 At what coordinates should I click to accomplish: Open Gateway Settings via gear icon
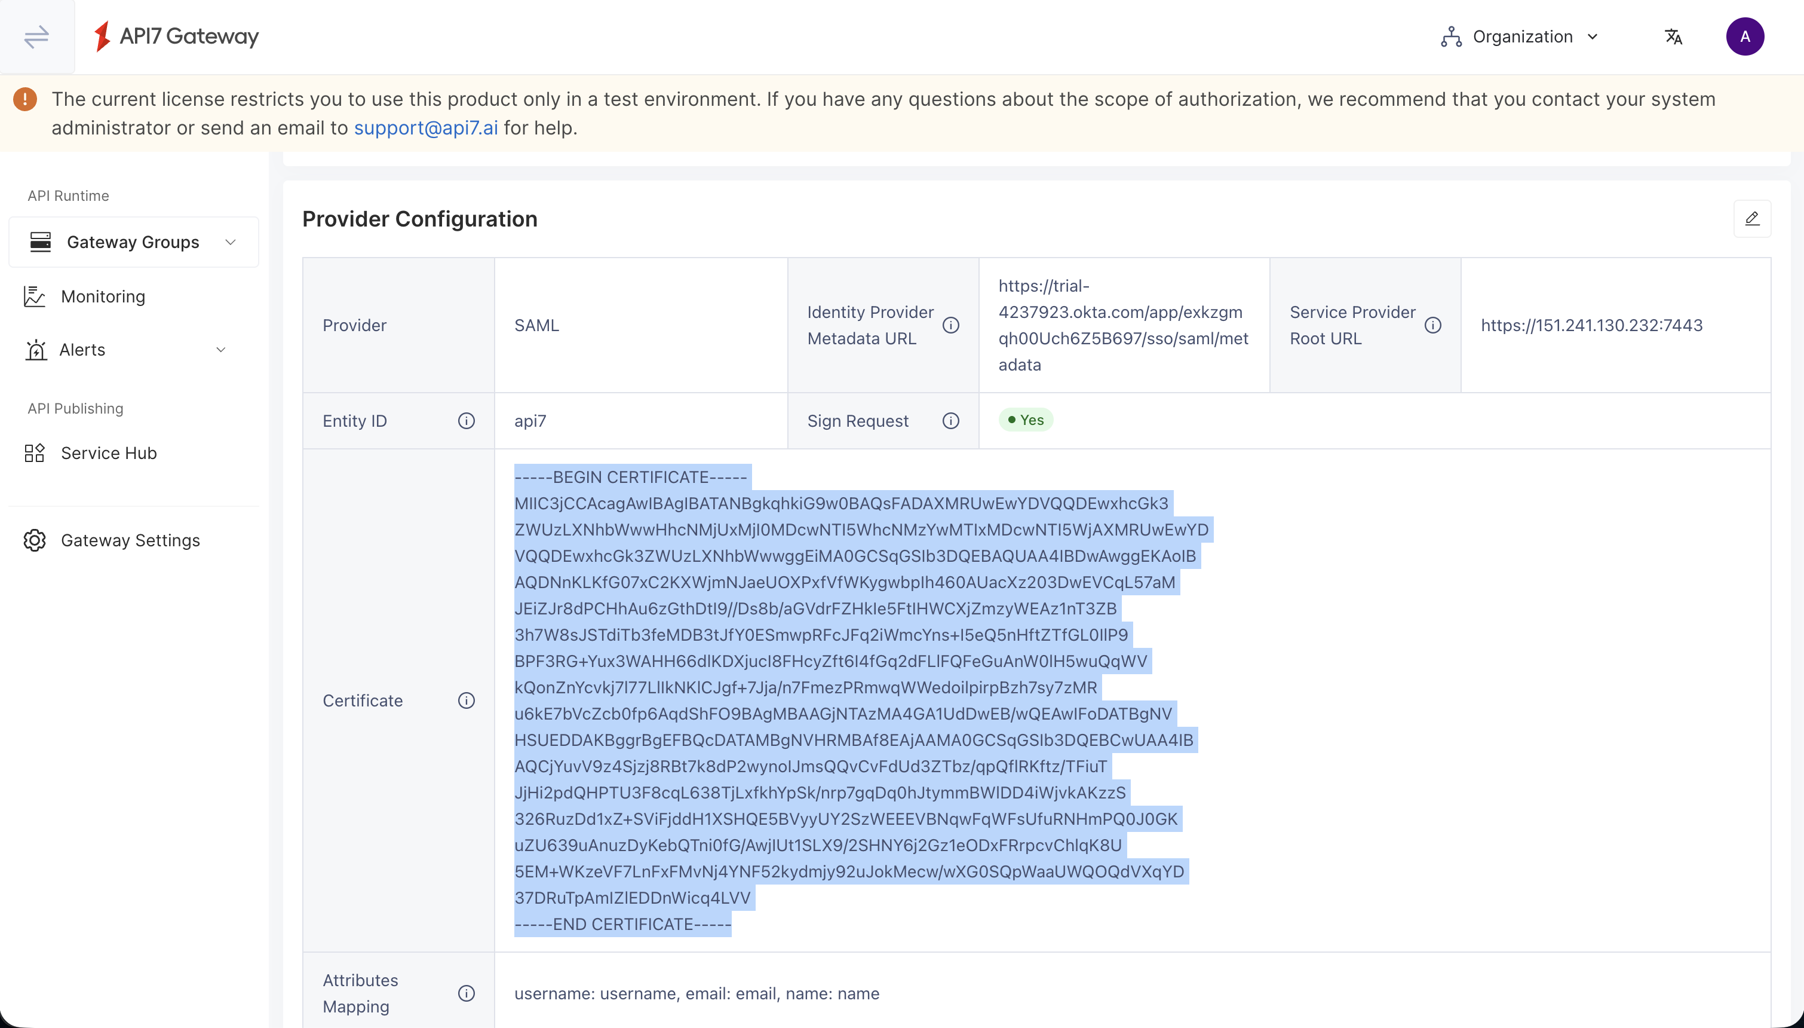click(x=35, y=540)
